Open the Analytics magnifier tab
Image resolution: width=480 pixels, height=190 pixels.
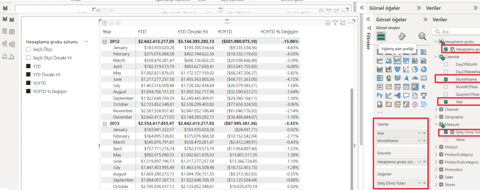pyautogui.click(x=422, y=36)
